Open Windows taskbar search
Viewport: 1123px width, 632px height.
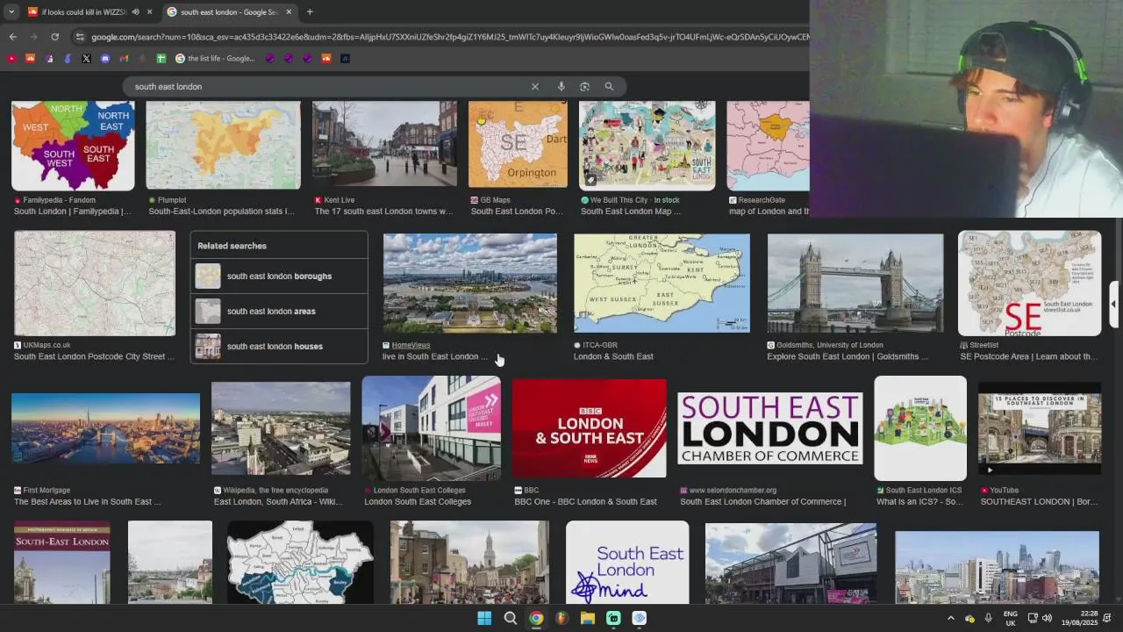[x=510, y=618]
